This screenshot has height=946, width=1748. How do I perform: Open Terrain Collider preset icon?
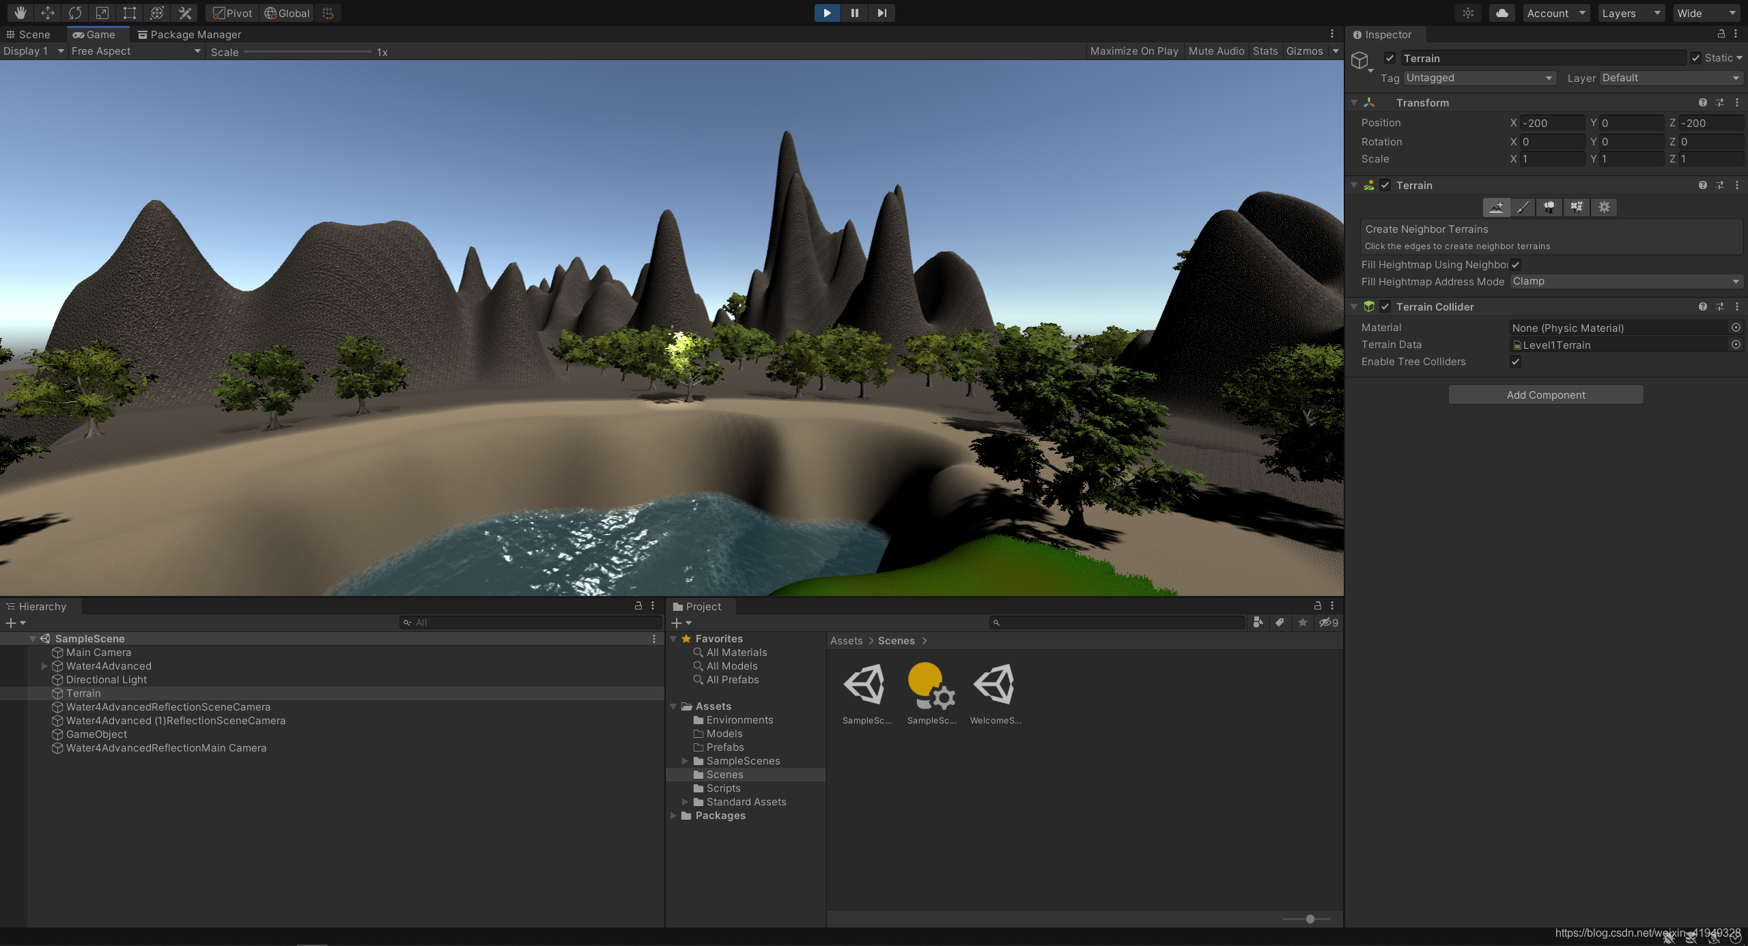[1720, 306]
